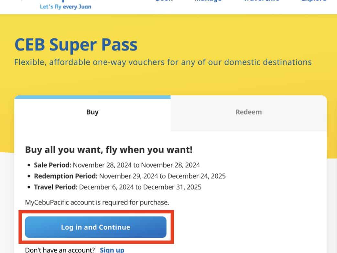This screenshot has width=337, height=253.
Task: Click the "December 31, 2025" travel end date
Action: pyautogui.click(x=172, y=187)
